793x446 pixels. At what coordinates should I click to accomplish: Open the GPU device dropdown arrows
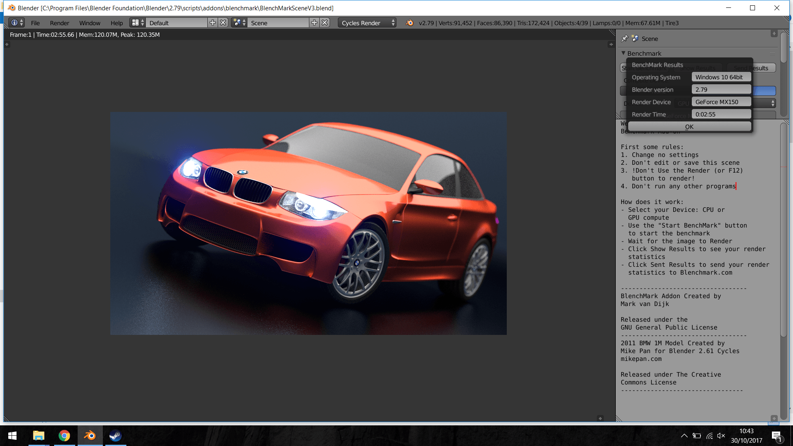773,103
